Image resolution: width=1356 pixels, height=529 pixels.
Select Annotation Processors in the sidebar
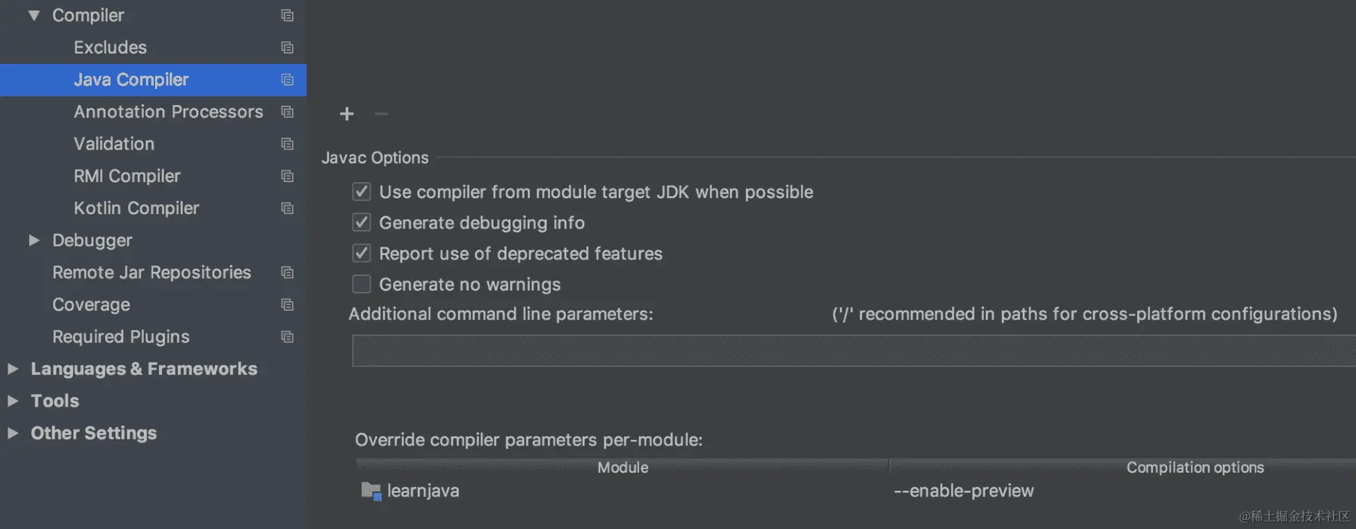[168, 112]
